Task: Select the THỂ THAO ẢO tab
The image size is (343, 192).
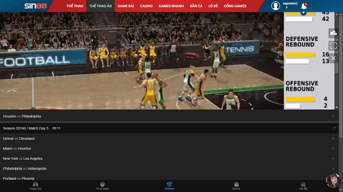Action: (100, 6)
